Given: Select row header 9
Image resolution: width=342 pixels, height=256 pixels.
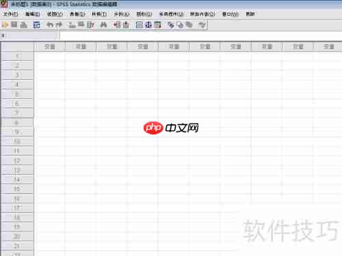Looking at the screenshot, I should coord(17,132).
